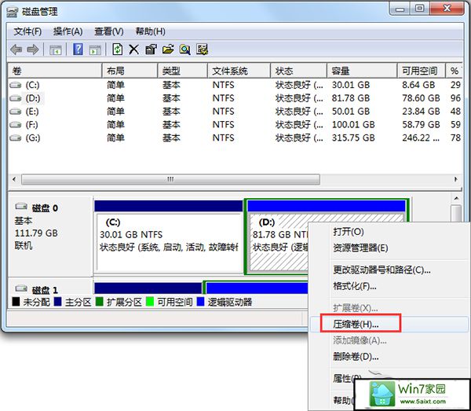Open the 查看(V) menu
The width and height of the screenshot is (471, 411).
tap(109, 31)
